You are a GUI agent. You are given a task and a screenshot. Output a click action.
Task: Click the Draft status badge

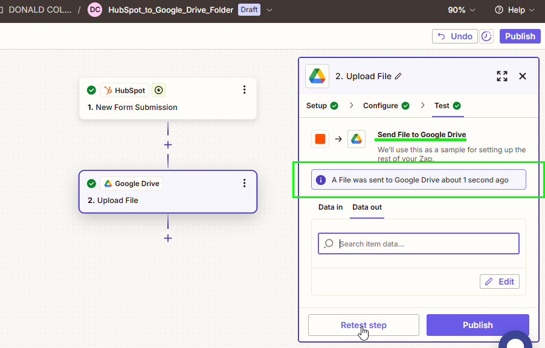(249, 10)
